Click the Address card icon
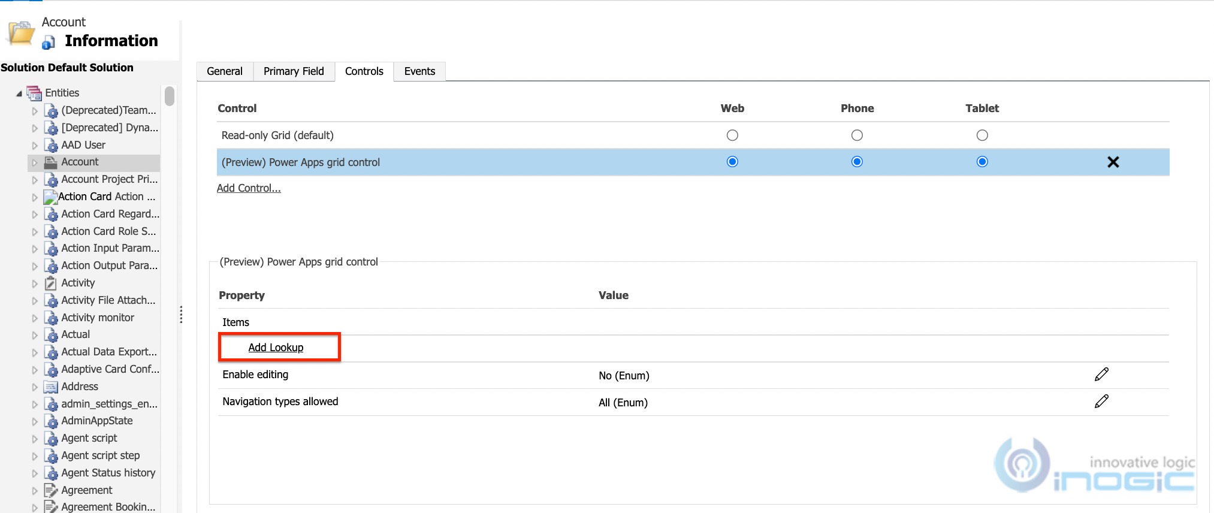 52,387
